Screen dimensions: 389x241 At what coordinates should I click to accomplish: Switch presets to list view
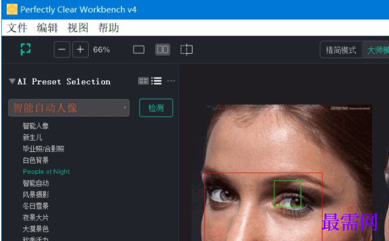tap(156, 81)
